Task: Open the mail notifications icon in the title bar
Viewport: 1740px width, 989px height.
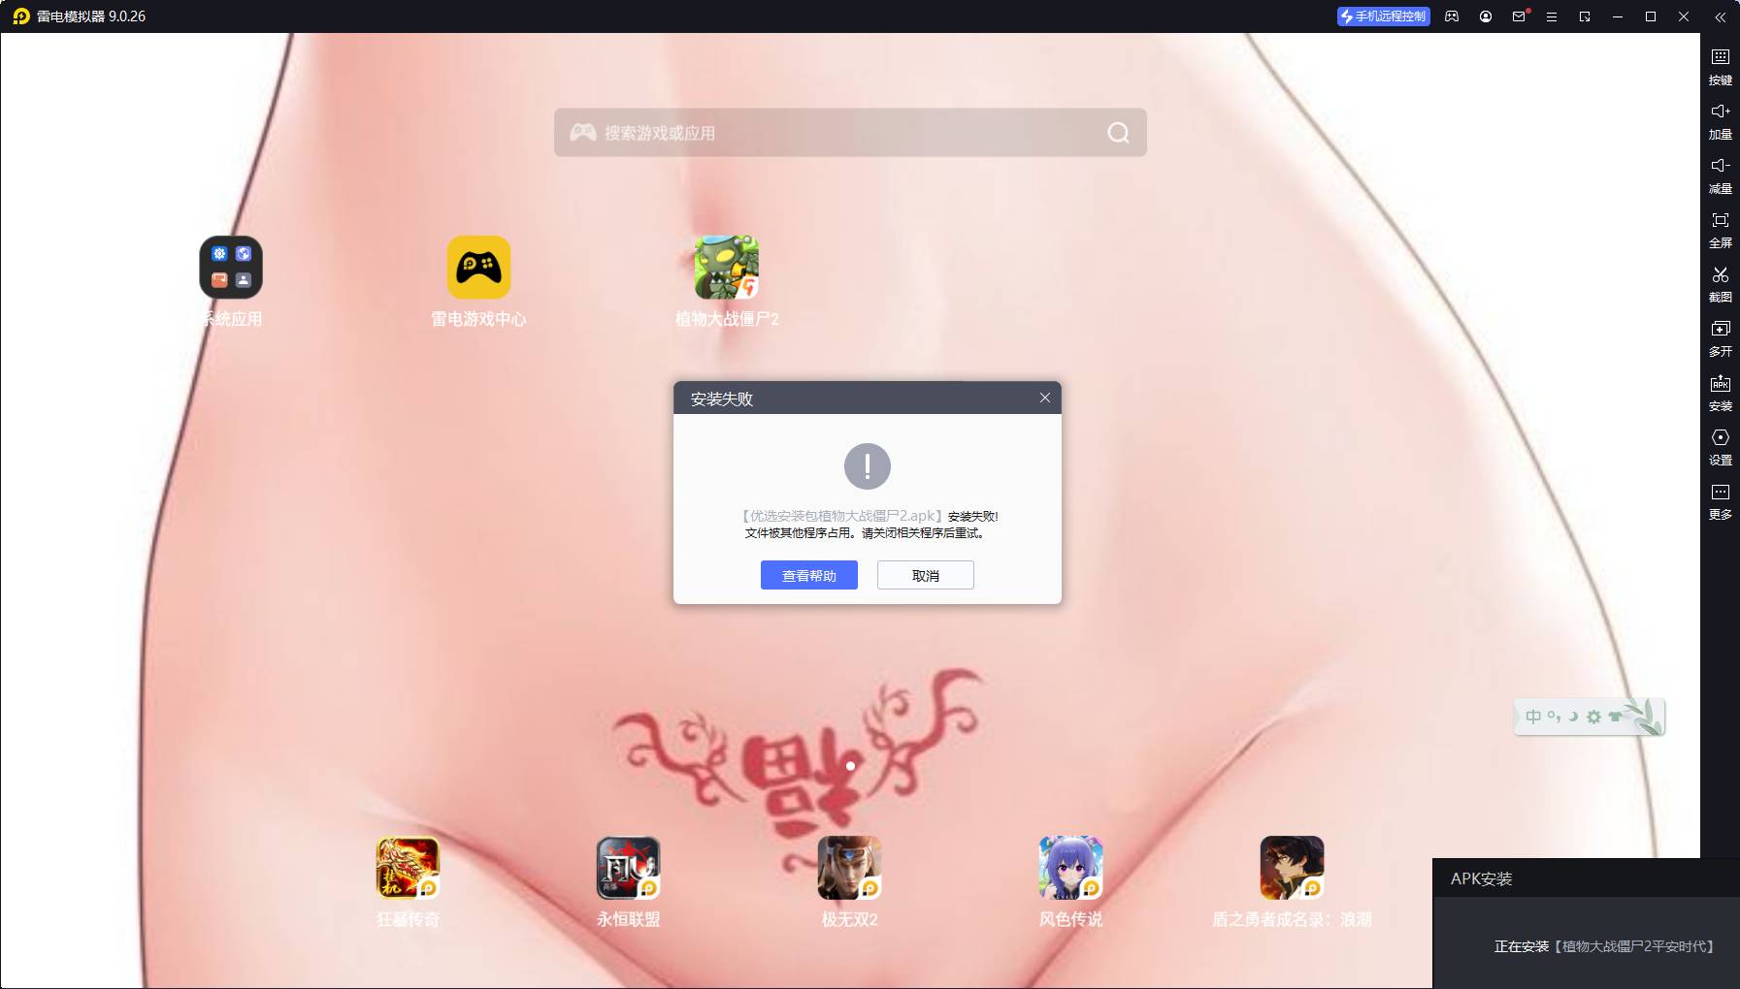Action: 1519,16
